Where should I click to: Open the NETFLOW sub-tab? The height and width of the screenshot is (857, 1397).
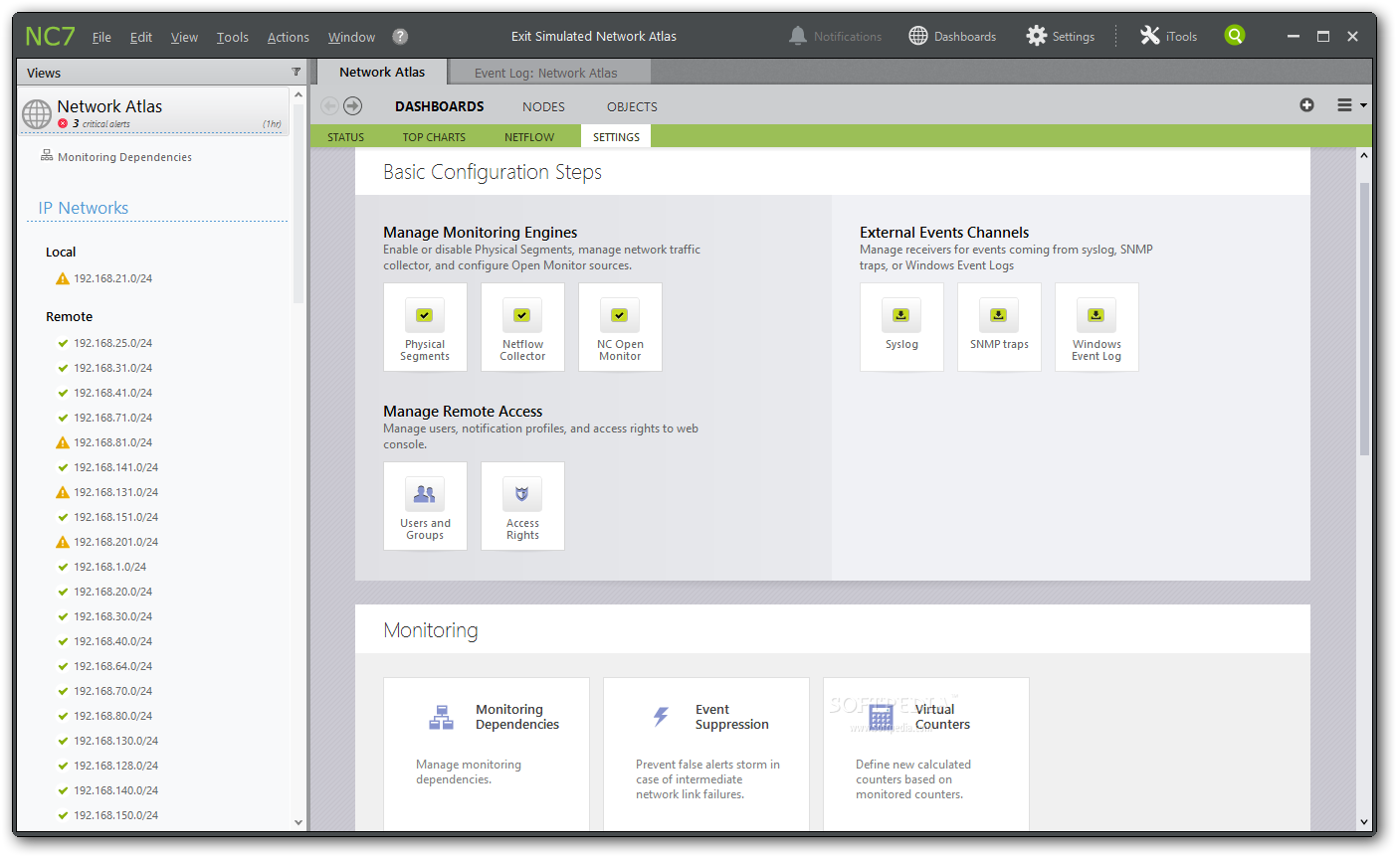click(x=529, y=137)
